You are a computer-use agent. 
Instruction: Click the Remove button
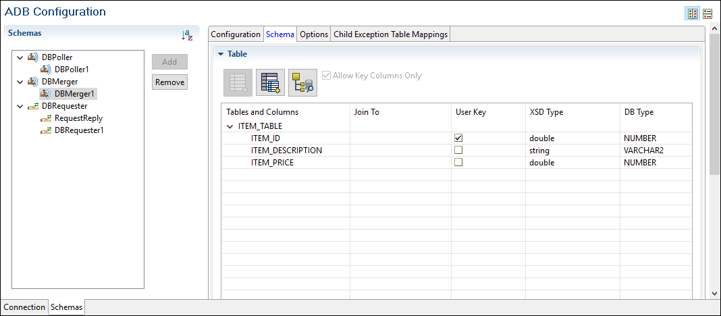[x=169, y=82]
